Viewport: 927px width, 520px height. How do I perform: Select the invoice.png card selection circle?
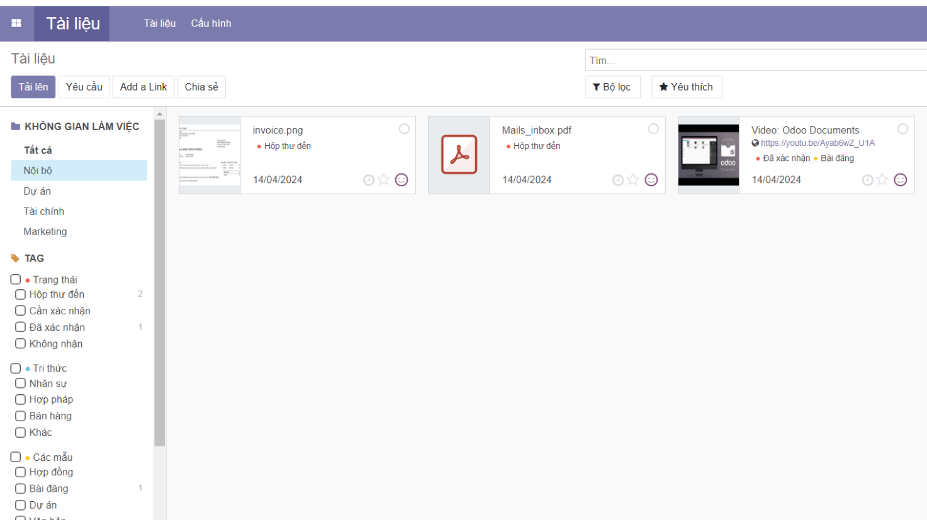(x=404, y=129)
